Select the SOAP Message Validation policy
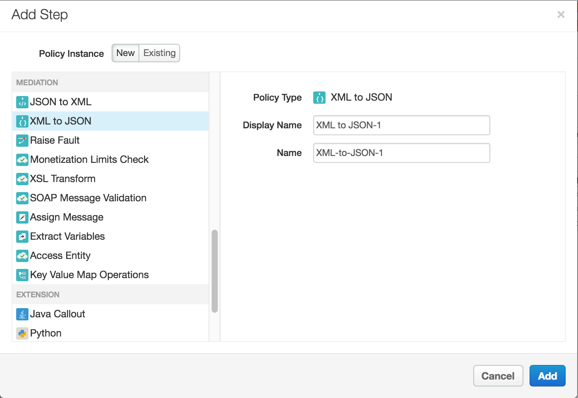Screen dimensions: 578x398 coord(88,198)
